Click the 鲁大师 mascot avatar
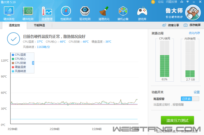 coord(193,13)
